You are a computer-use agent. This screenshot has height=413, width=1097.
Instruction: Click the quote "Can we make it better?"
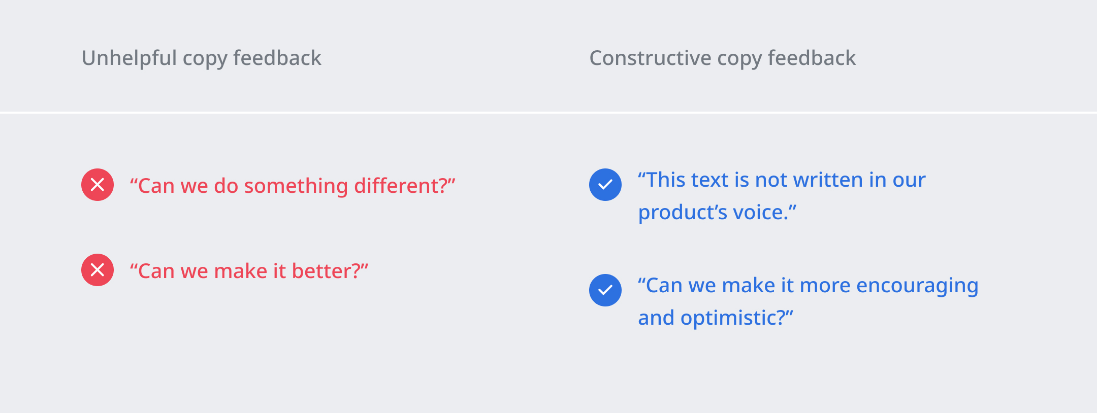point(249,271)
